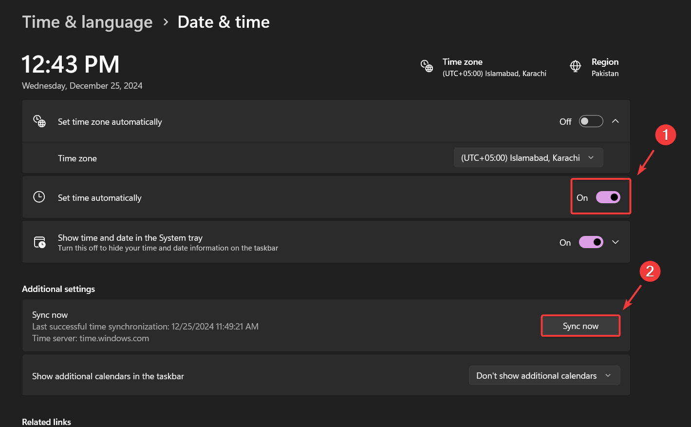Enable Set time zone automatically toggle
The height and width of the screenshot is (427, 691).
(x=591, y=121)
